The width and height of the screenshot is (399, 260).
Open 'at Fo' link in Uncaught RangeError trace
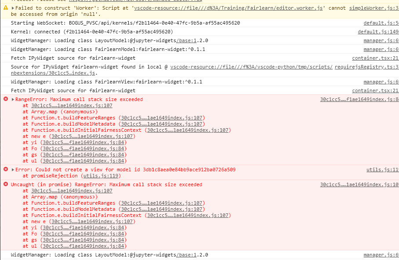[83, 234]
